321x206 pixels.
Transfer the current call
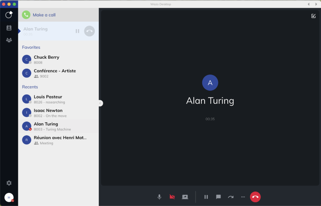[230, 197]
